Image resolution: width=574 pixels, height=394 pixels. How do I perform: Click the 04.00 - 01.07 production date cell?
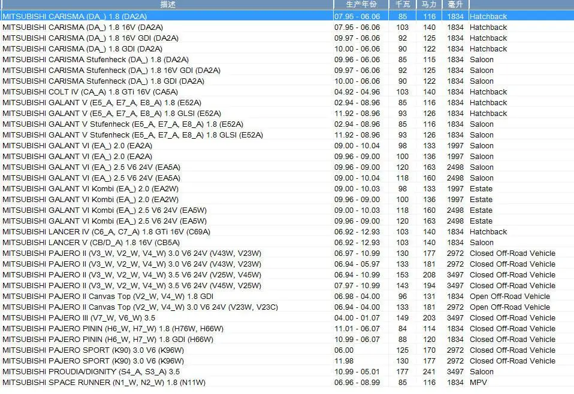[357, 318]
